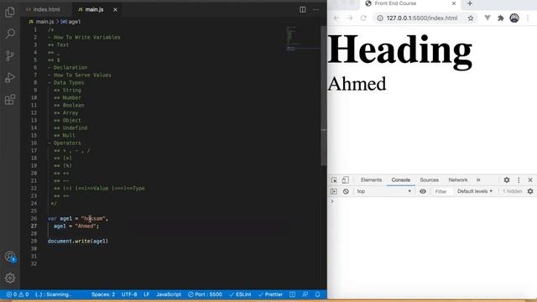Open the Network DevTools tab
Viewport: 537px width, 302px height.
[x=458, y=180]
